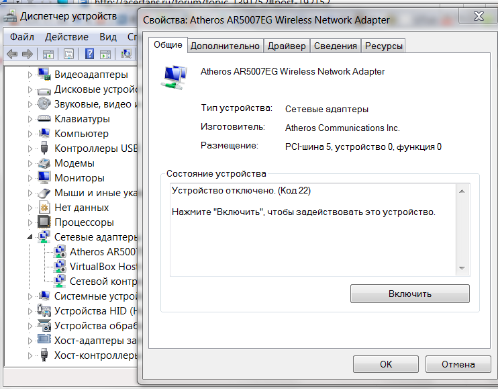Click 'Atheros Communications Inc.' manufacturer value
The height and width of the screenshot is (389, 498).
tap(342, 128)
